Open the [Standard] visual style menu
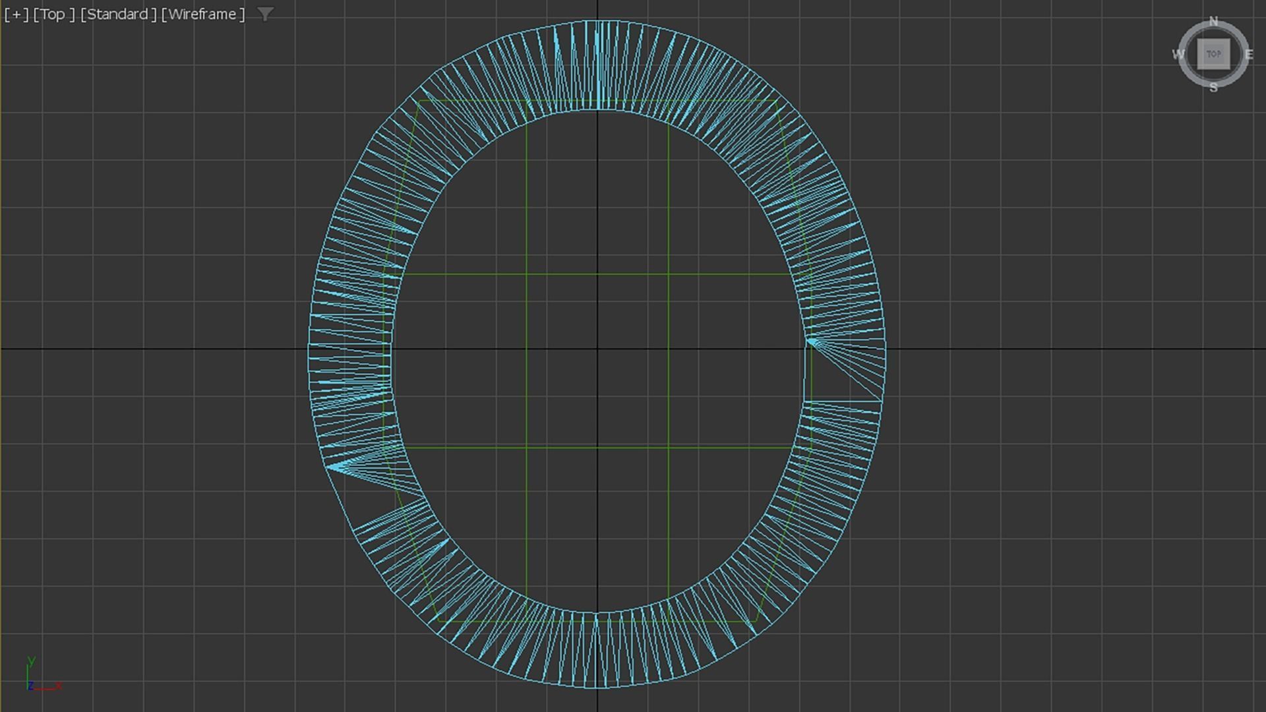This screenshot has width=1266, height=712. 119,14
